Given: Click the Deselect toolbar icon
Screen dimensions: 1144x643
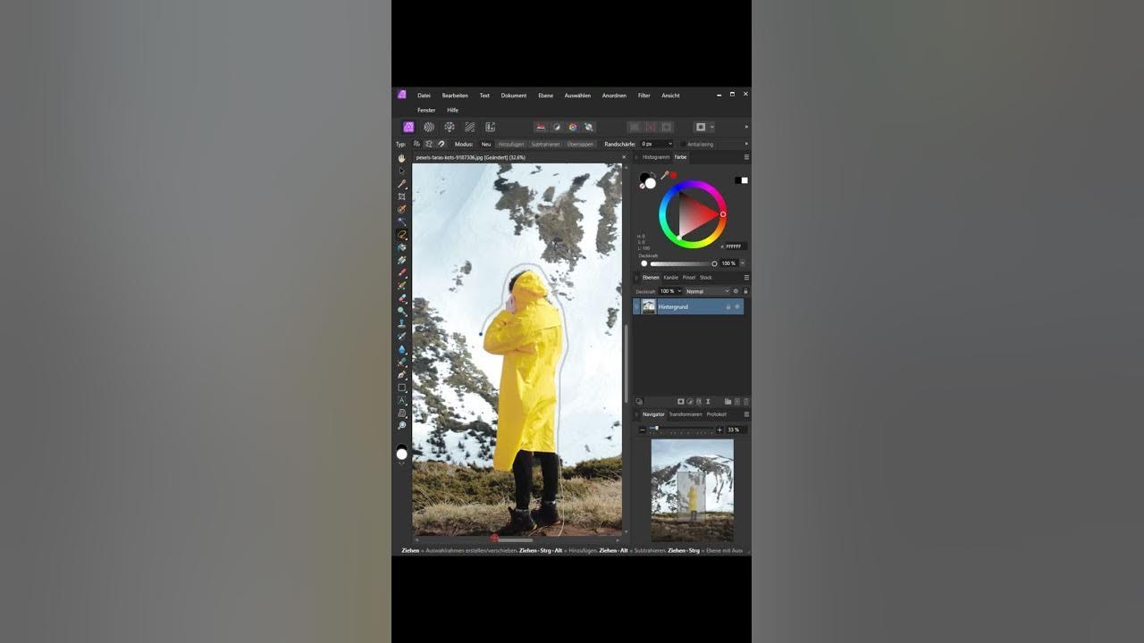Looking at the screenshot, I should coord(650,127).
